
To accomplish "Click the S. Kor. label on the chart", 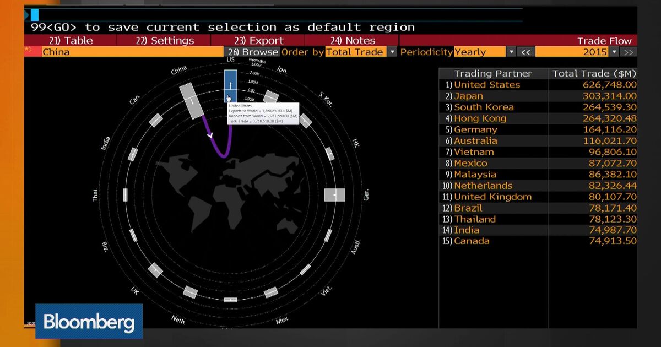I will (326, 98).
